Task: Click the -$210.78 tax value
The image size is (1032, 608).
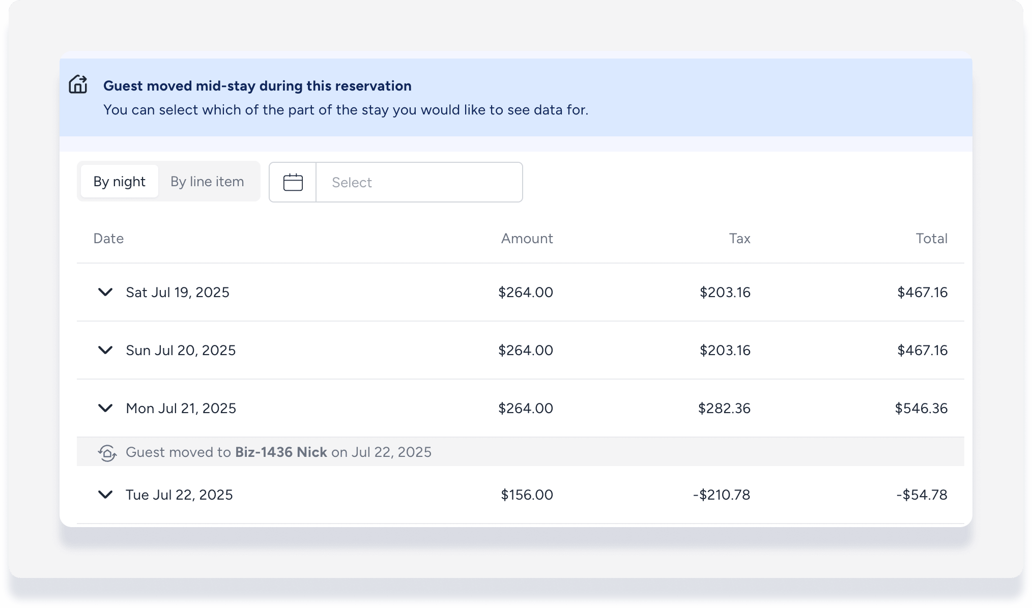Action: pyautogui.click(x=721, y=495)
